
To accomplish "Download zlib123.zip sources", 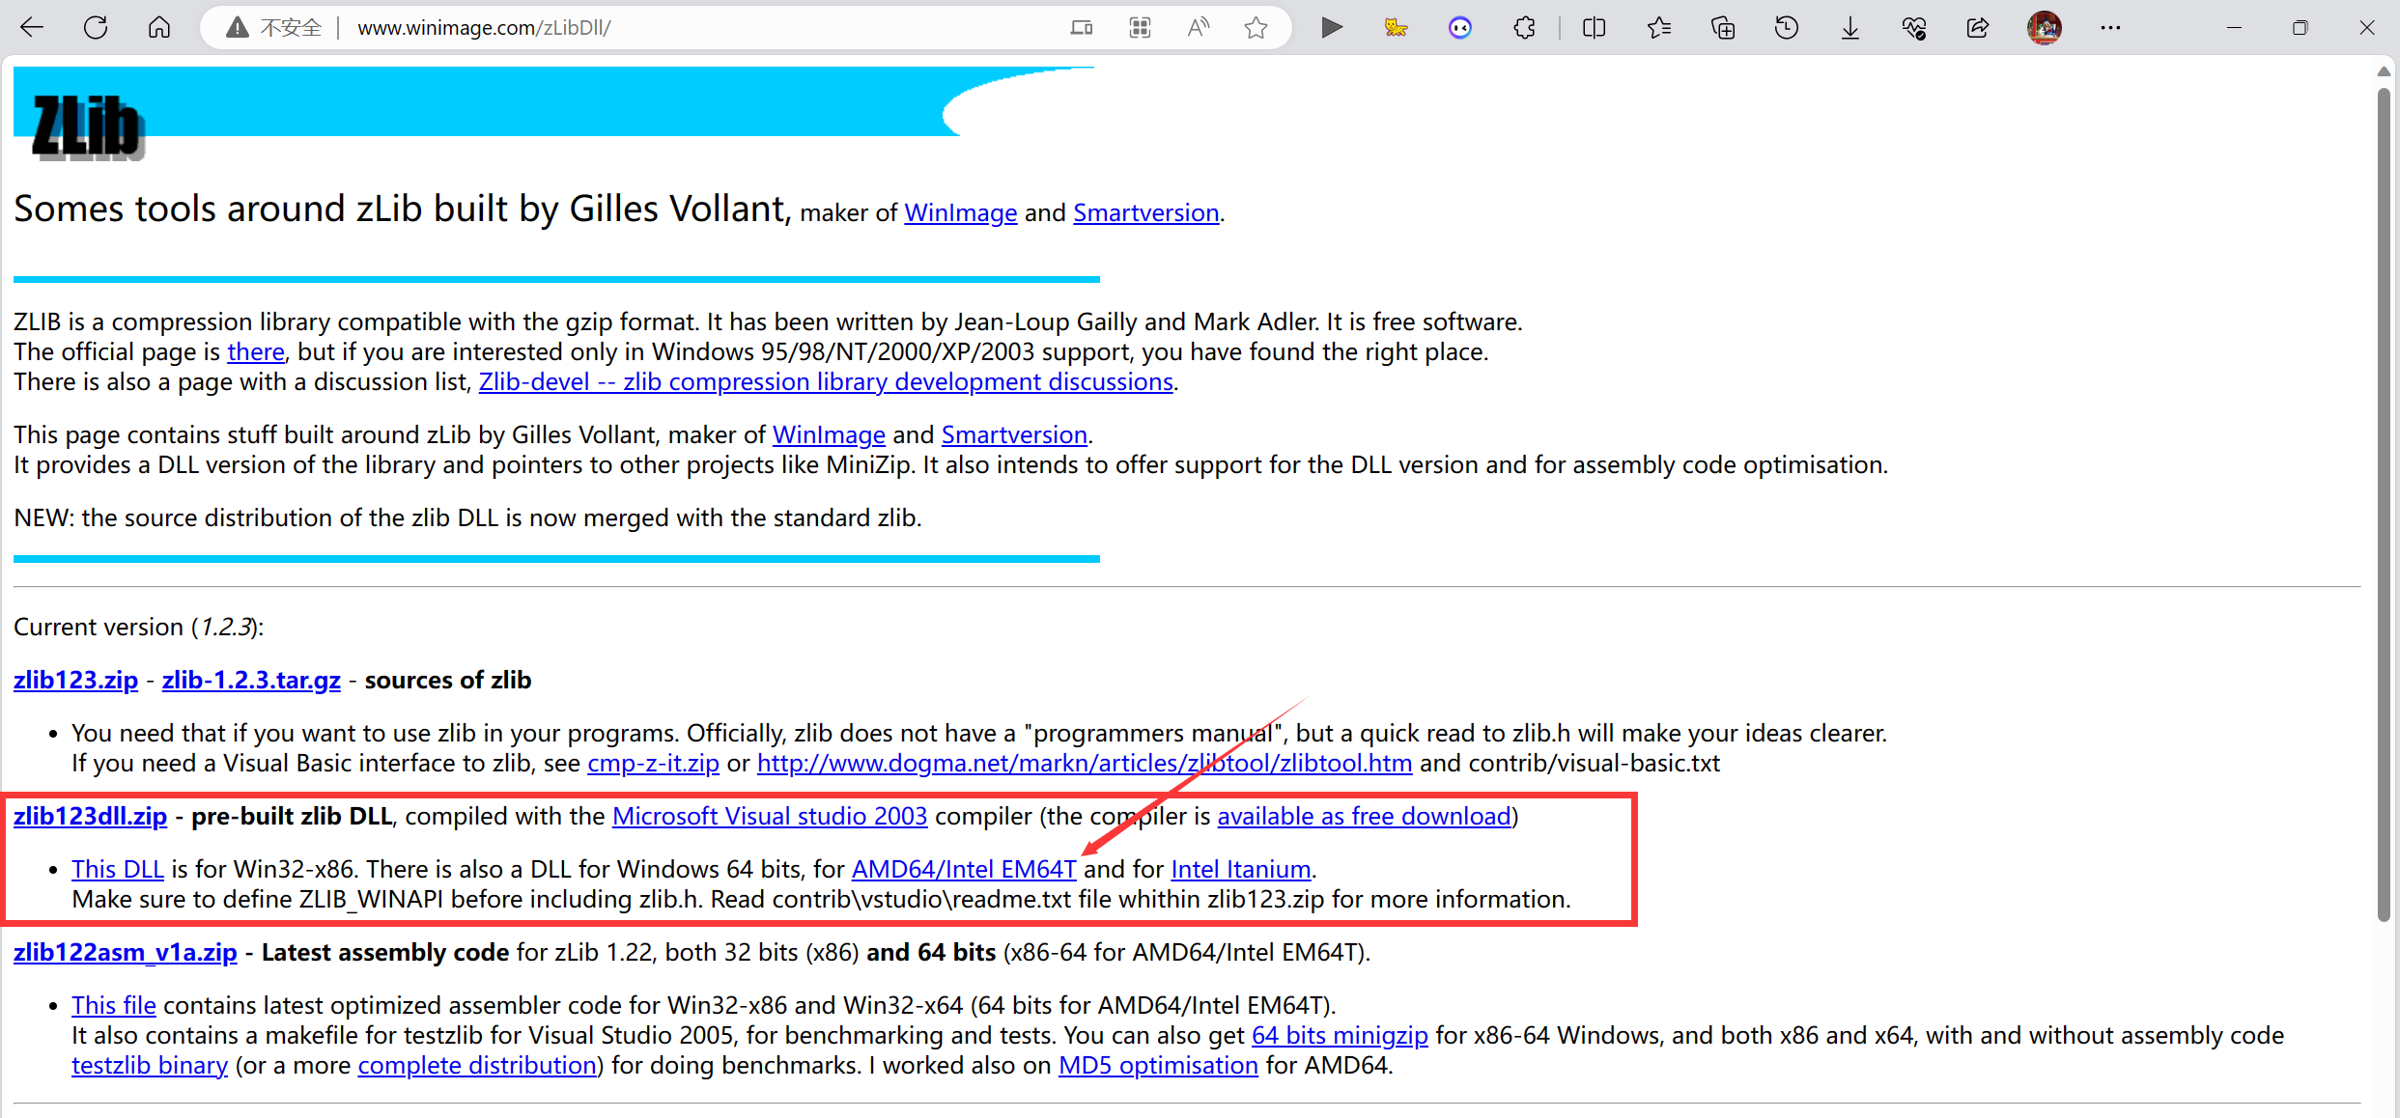I will [x=75, y=680].
